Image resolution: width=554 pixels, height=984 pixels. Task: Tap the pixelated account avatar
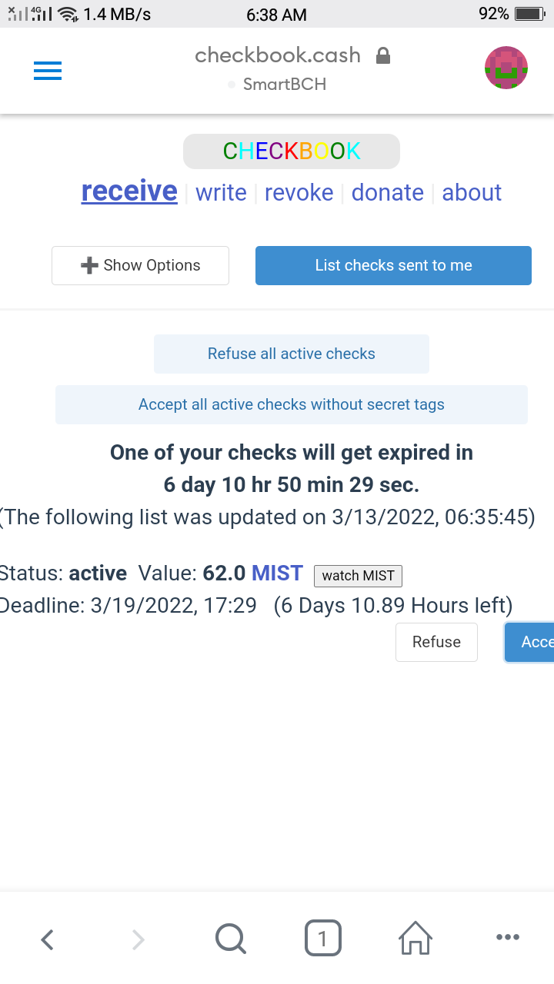coord(506,68)
